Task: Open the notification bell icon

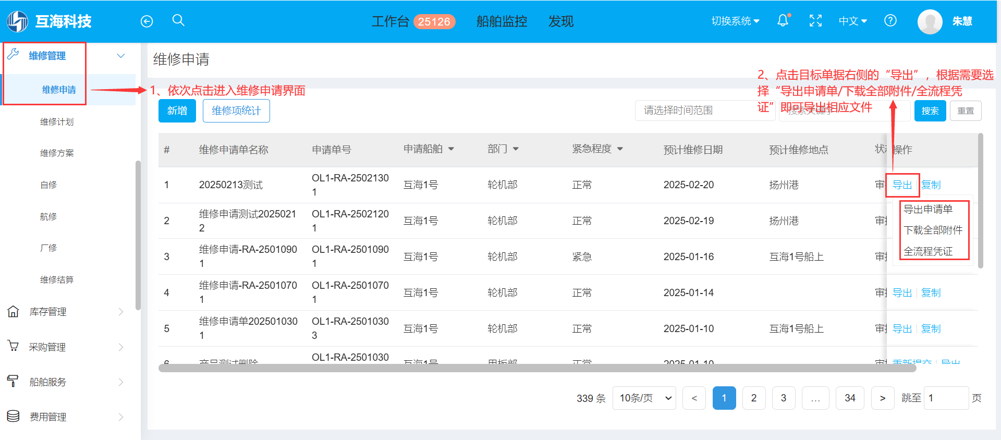Action: 783,20
